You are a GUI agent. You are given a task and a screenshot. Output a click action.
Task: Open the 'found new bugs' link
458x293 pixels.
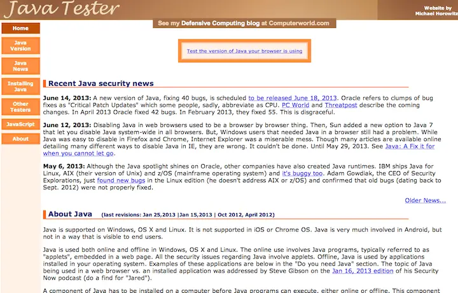121,181
